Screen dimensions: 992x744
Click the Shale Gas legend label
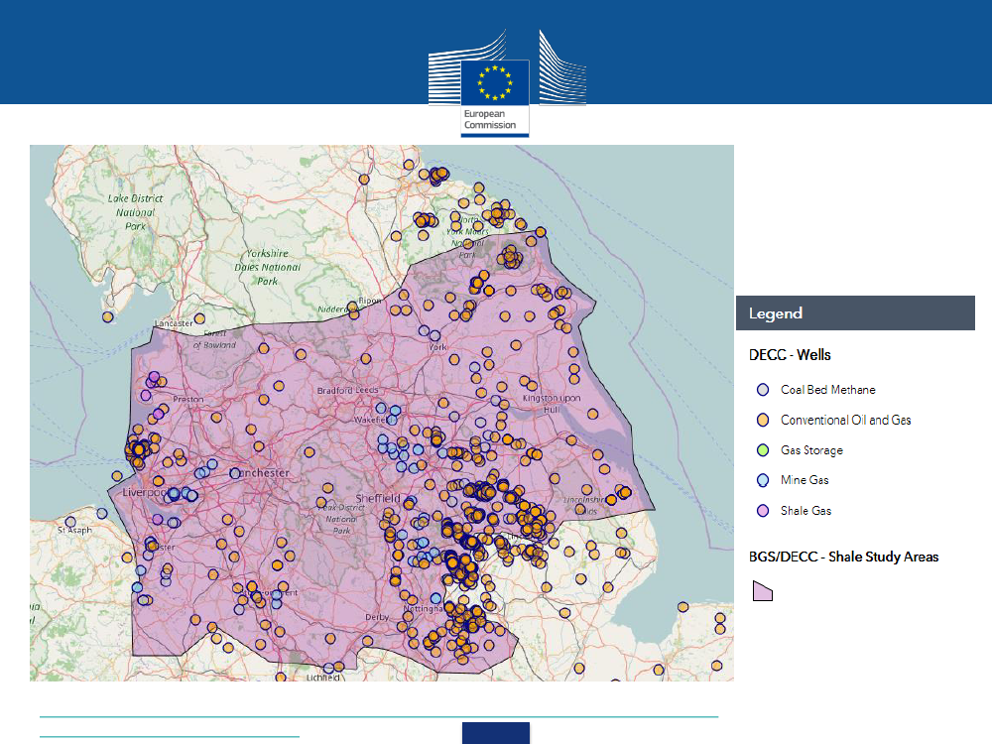pyautogui.click(x=806, y=511)
